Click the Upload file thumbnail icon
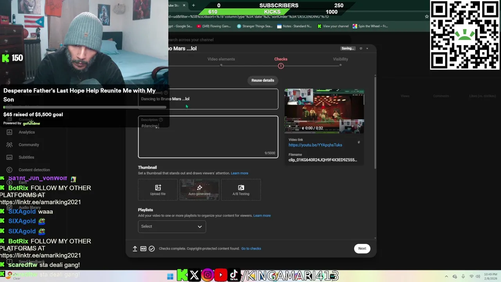This screenshot has height=282, width=501. [x=158, y=188]
